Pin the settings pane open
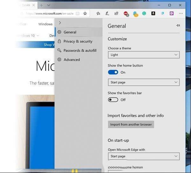This screenshot has width=191, height=173. pos(178,25)
